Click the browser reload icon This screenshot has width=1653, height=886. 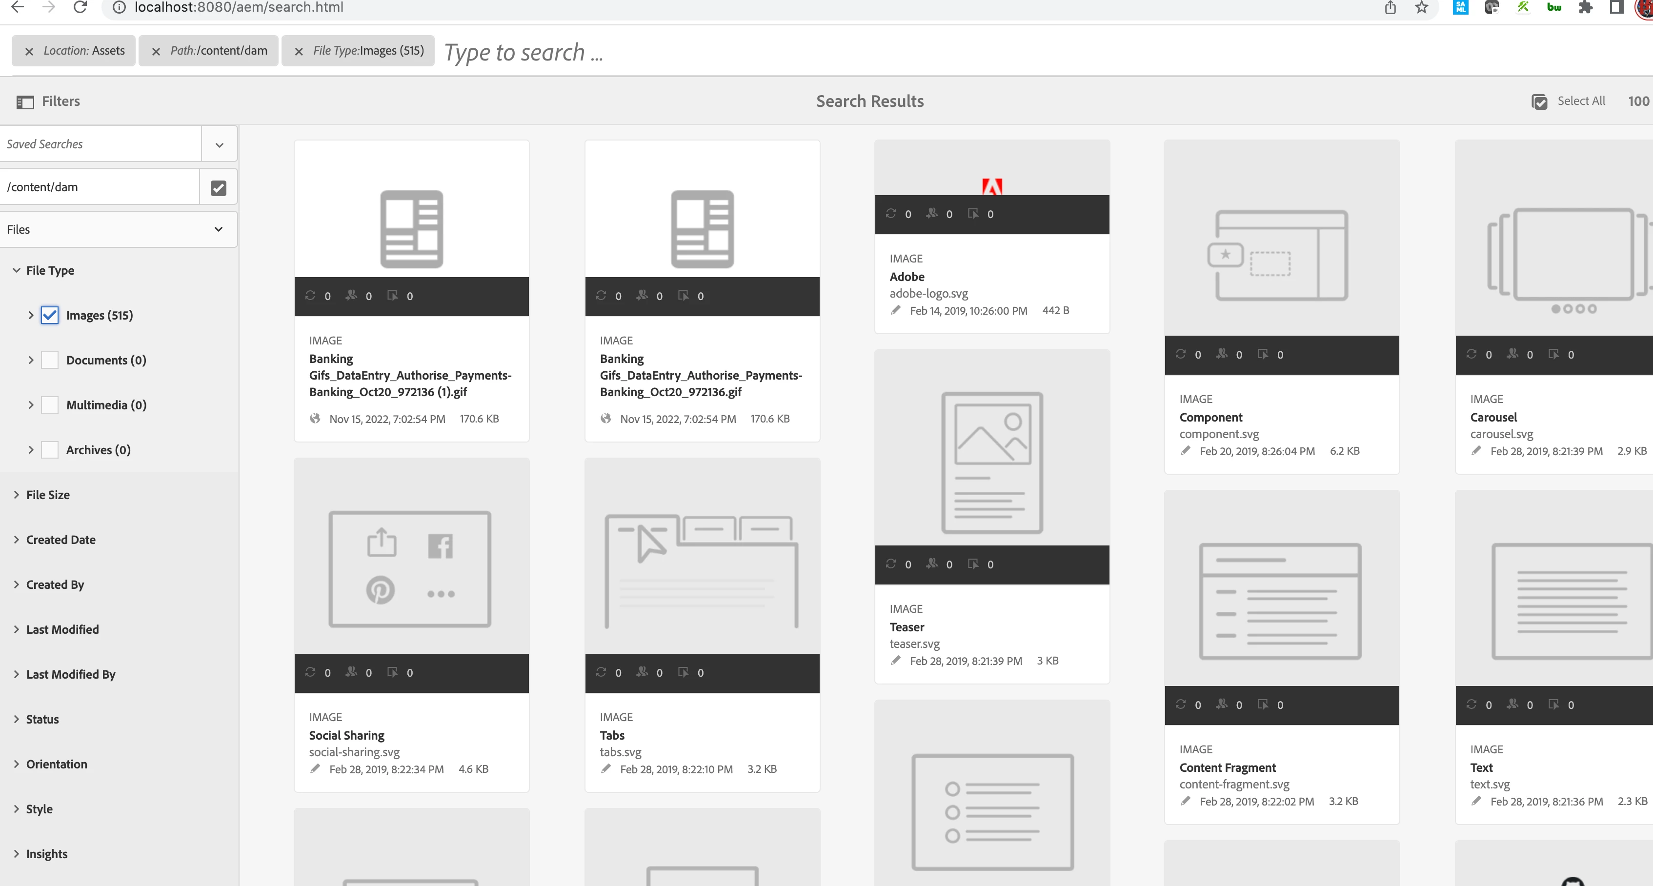pos(80,8)
